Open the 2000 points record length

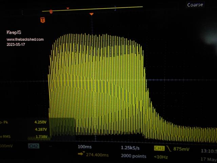133,156
